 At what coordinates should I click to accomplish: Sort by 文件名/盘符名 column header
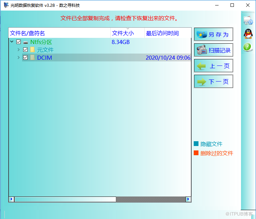[x=60, y=33]
